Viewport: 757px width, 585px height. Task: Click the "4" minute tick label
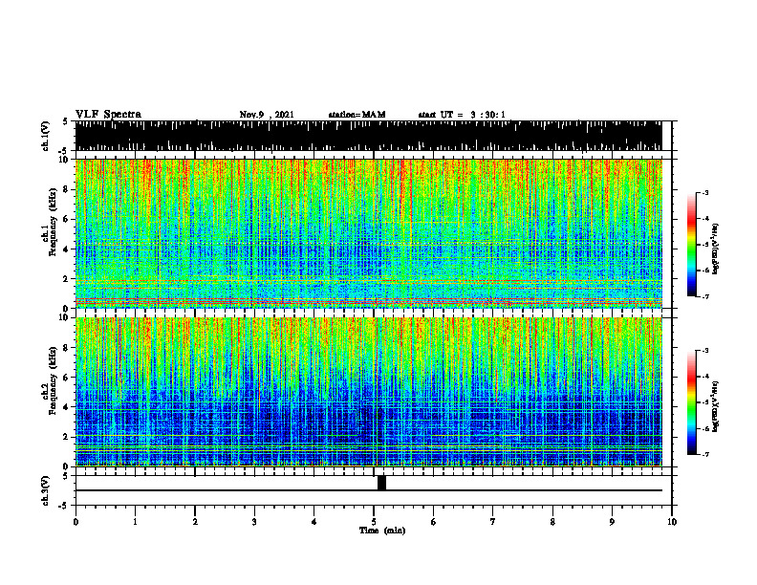coord(314,522)
